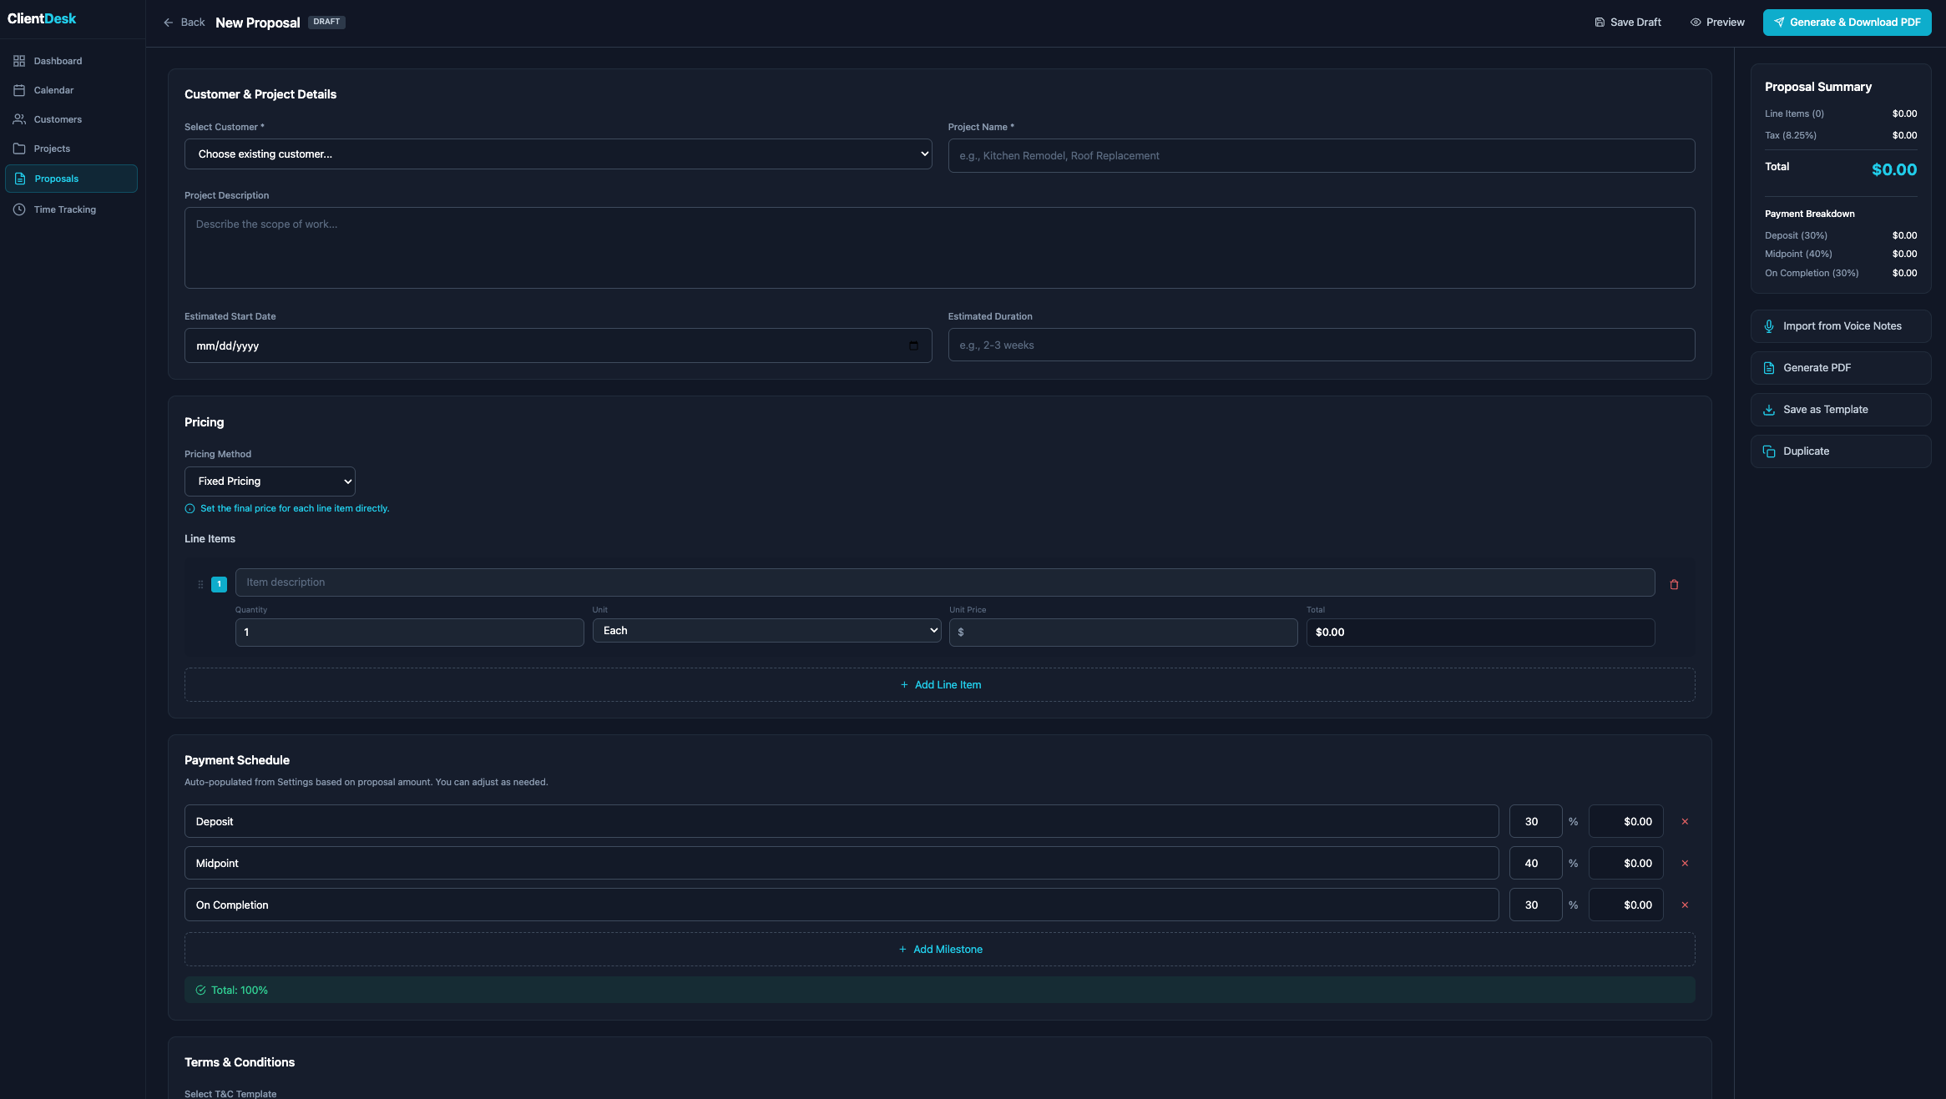Open the Estimated Start Date calendar picker
The image size is (1946, 1099).
click(912, 345)
